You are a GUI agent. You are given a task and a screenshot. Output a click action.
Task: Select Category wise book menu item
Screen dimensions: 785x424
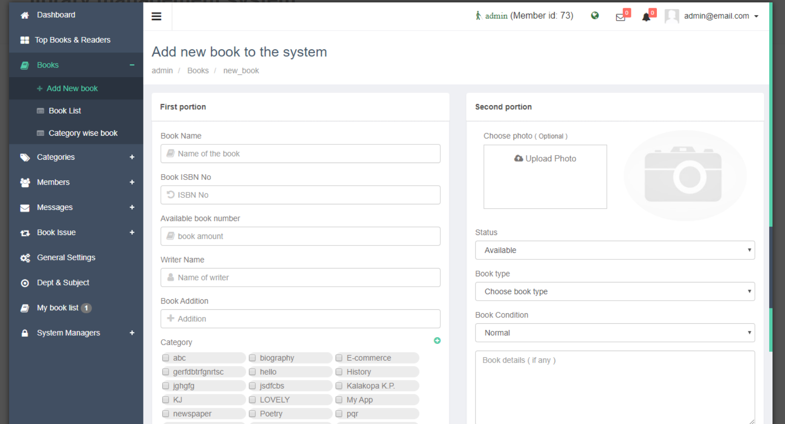[x=83, y=133]
